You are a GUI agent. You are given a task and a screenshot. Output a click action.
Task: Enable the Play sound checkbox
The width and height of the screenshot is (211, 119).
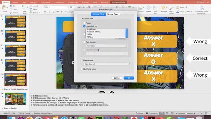coord(81,60)
